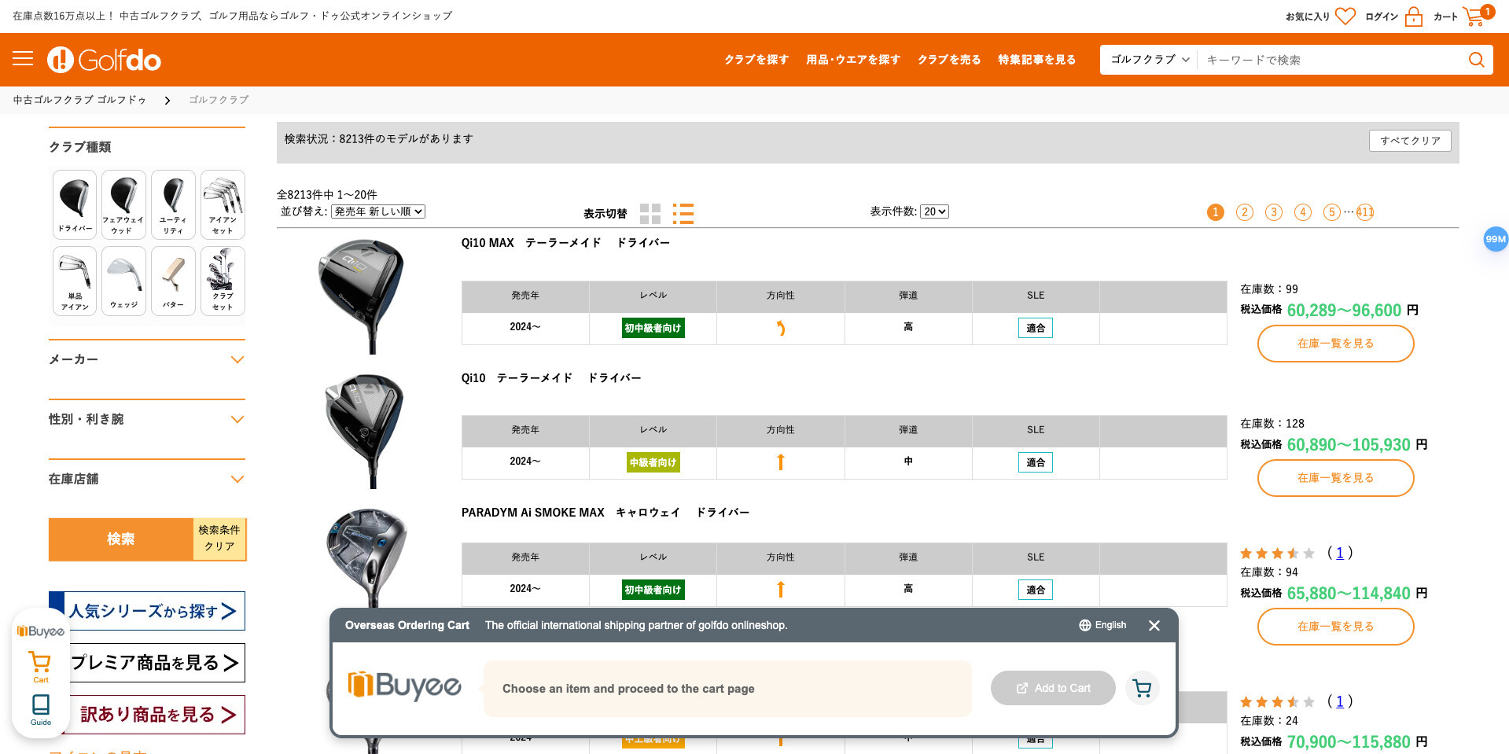Select the Driver club type icon
The height and width of the screenshot is (754, 1509).
point(75,204)
